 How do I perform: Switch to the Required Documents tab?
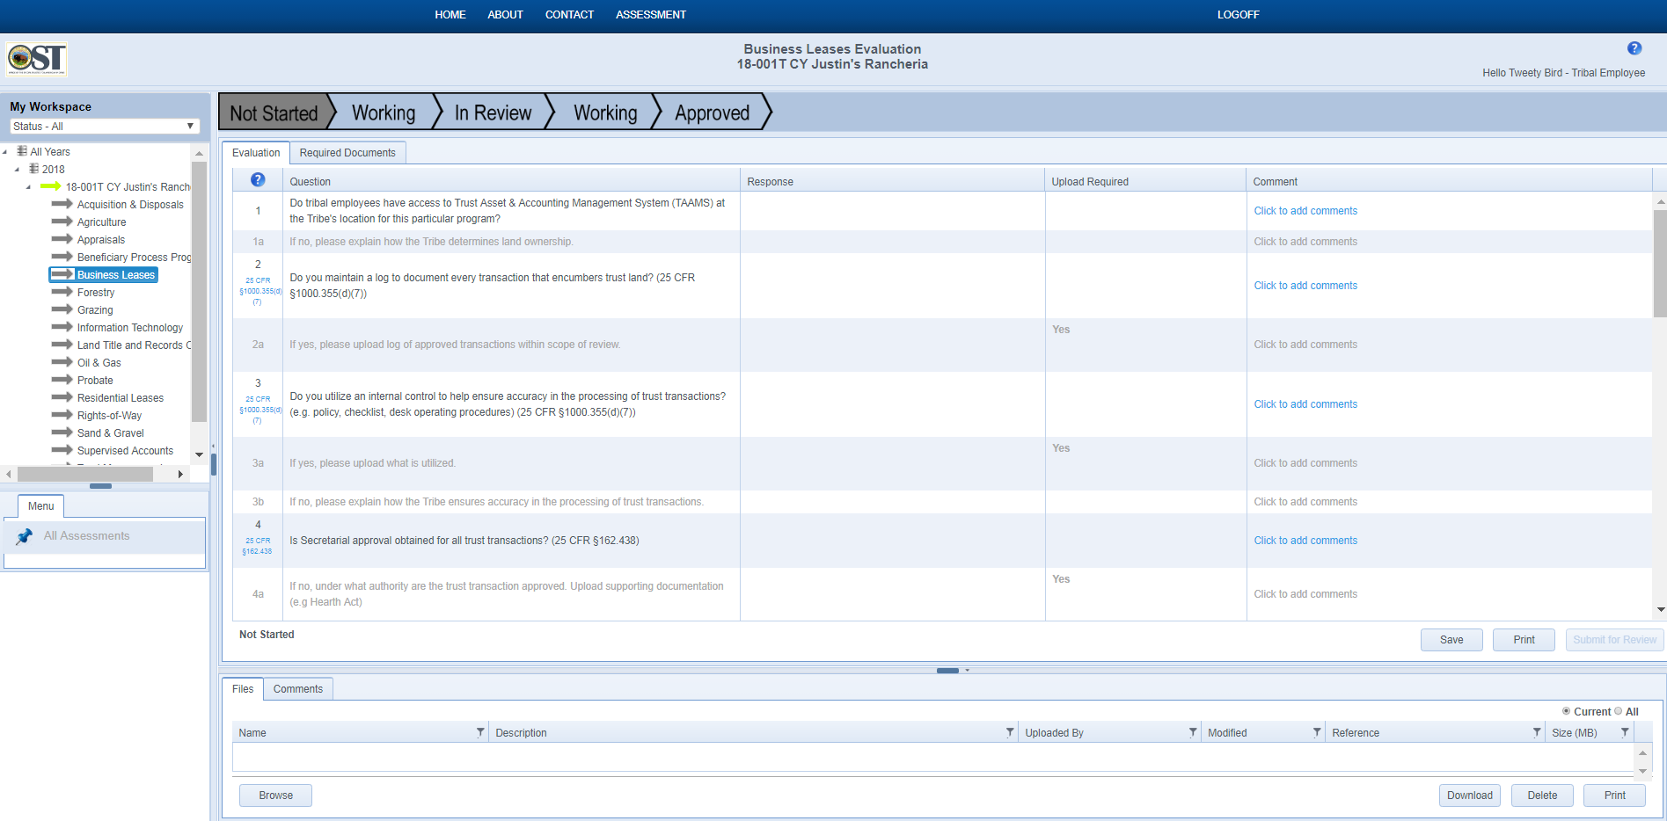[x=347, y=153]
